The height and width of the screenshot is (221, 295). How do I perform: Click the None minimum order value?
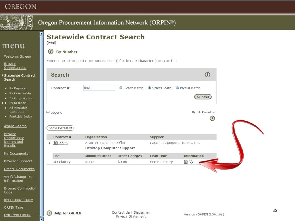click(x=89, y=162)
